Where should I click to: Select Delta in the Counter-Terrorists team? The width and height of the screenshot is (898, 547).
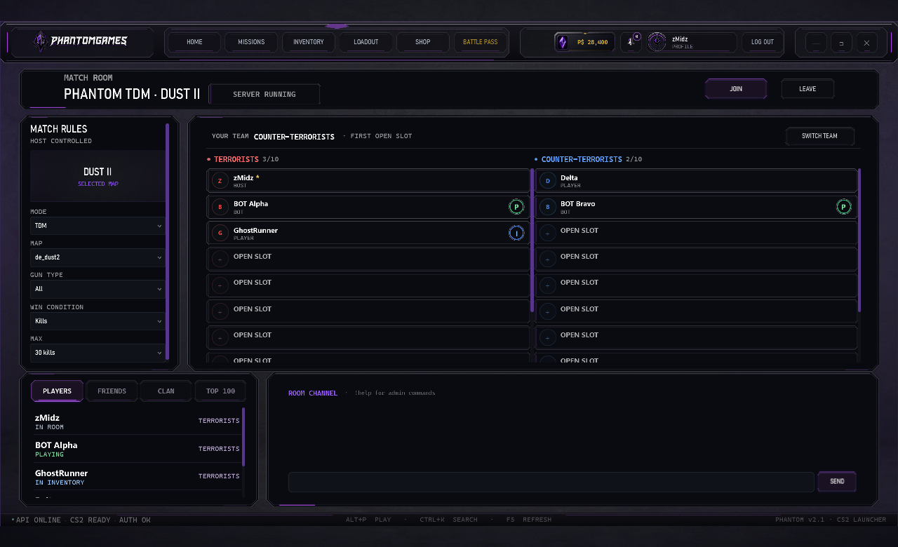click(x=696, y=181)
